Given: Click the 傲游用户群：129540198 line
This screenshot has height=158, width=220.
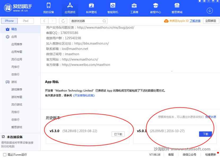Looking at the screenshot, I should coord(63,38).
